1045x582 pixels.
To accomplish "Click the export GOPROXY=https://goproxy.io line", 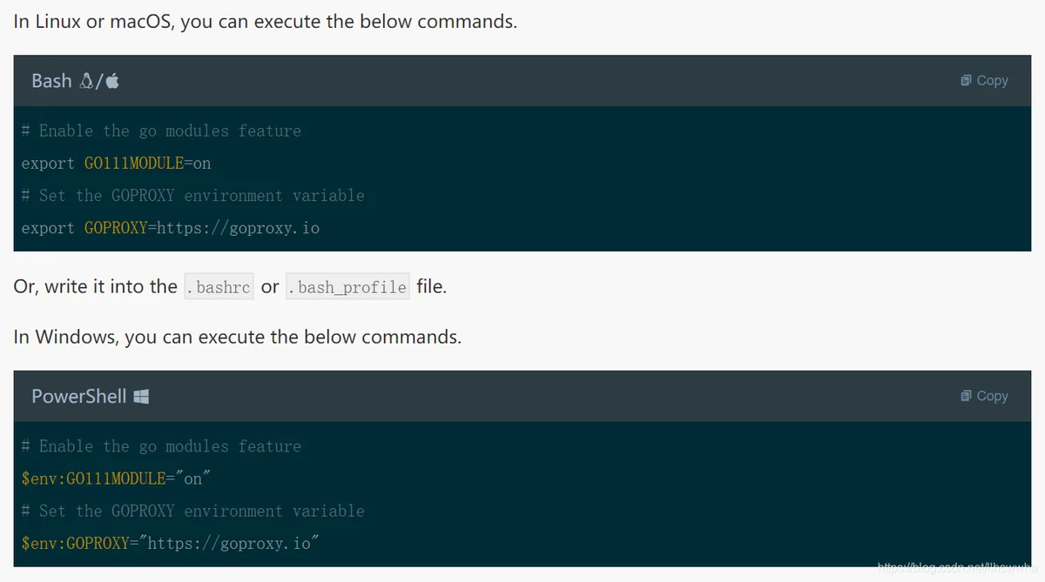I will pos(171,228).
